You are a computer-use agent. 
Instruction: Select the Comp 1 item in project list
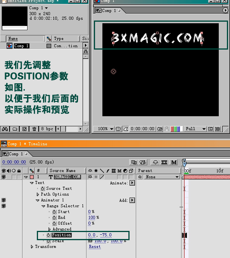click(x=22, y=46)
